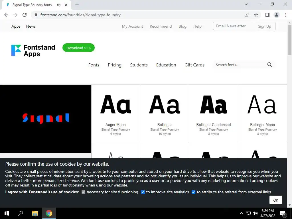The height and width of the screenshot is (219, 292).
Task: Reload the page with the refresh icon
Action: (x=25, y=15)
